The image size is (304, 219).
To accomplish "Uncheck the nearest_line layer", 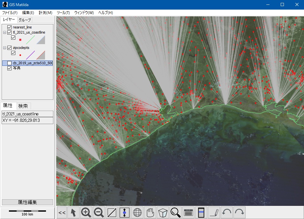I will [x=9, y=27].
